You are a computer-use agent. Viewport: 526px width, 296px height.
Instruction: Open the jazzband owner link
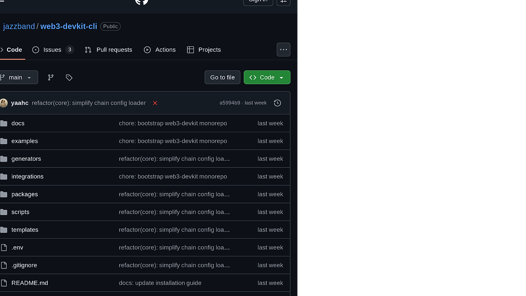click(19, 26)
